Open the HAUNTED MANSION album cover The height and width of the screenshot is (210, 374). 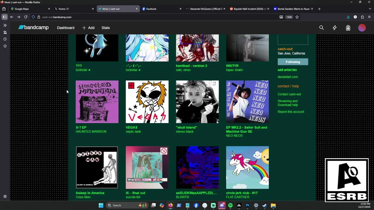(x=97, y=102)
